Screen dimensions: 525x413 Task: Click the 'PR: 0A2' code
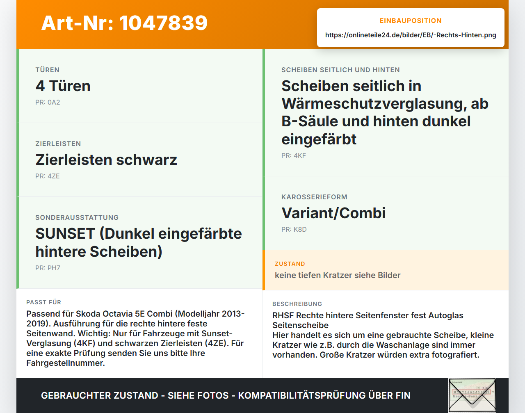(x=48, y=103)
